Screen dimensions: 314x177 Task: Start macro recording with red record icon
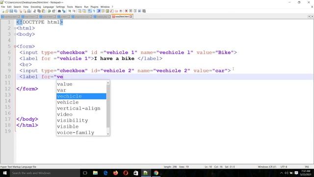click(x=126, y=11)
